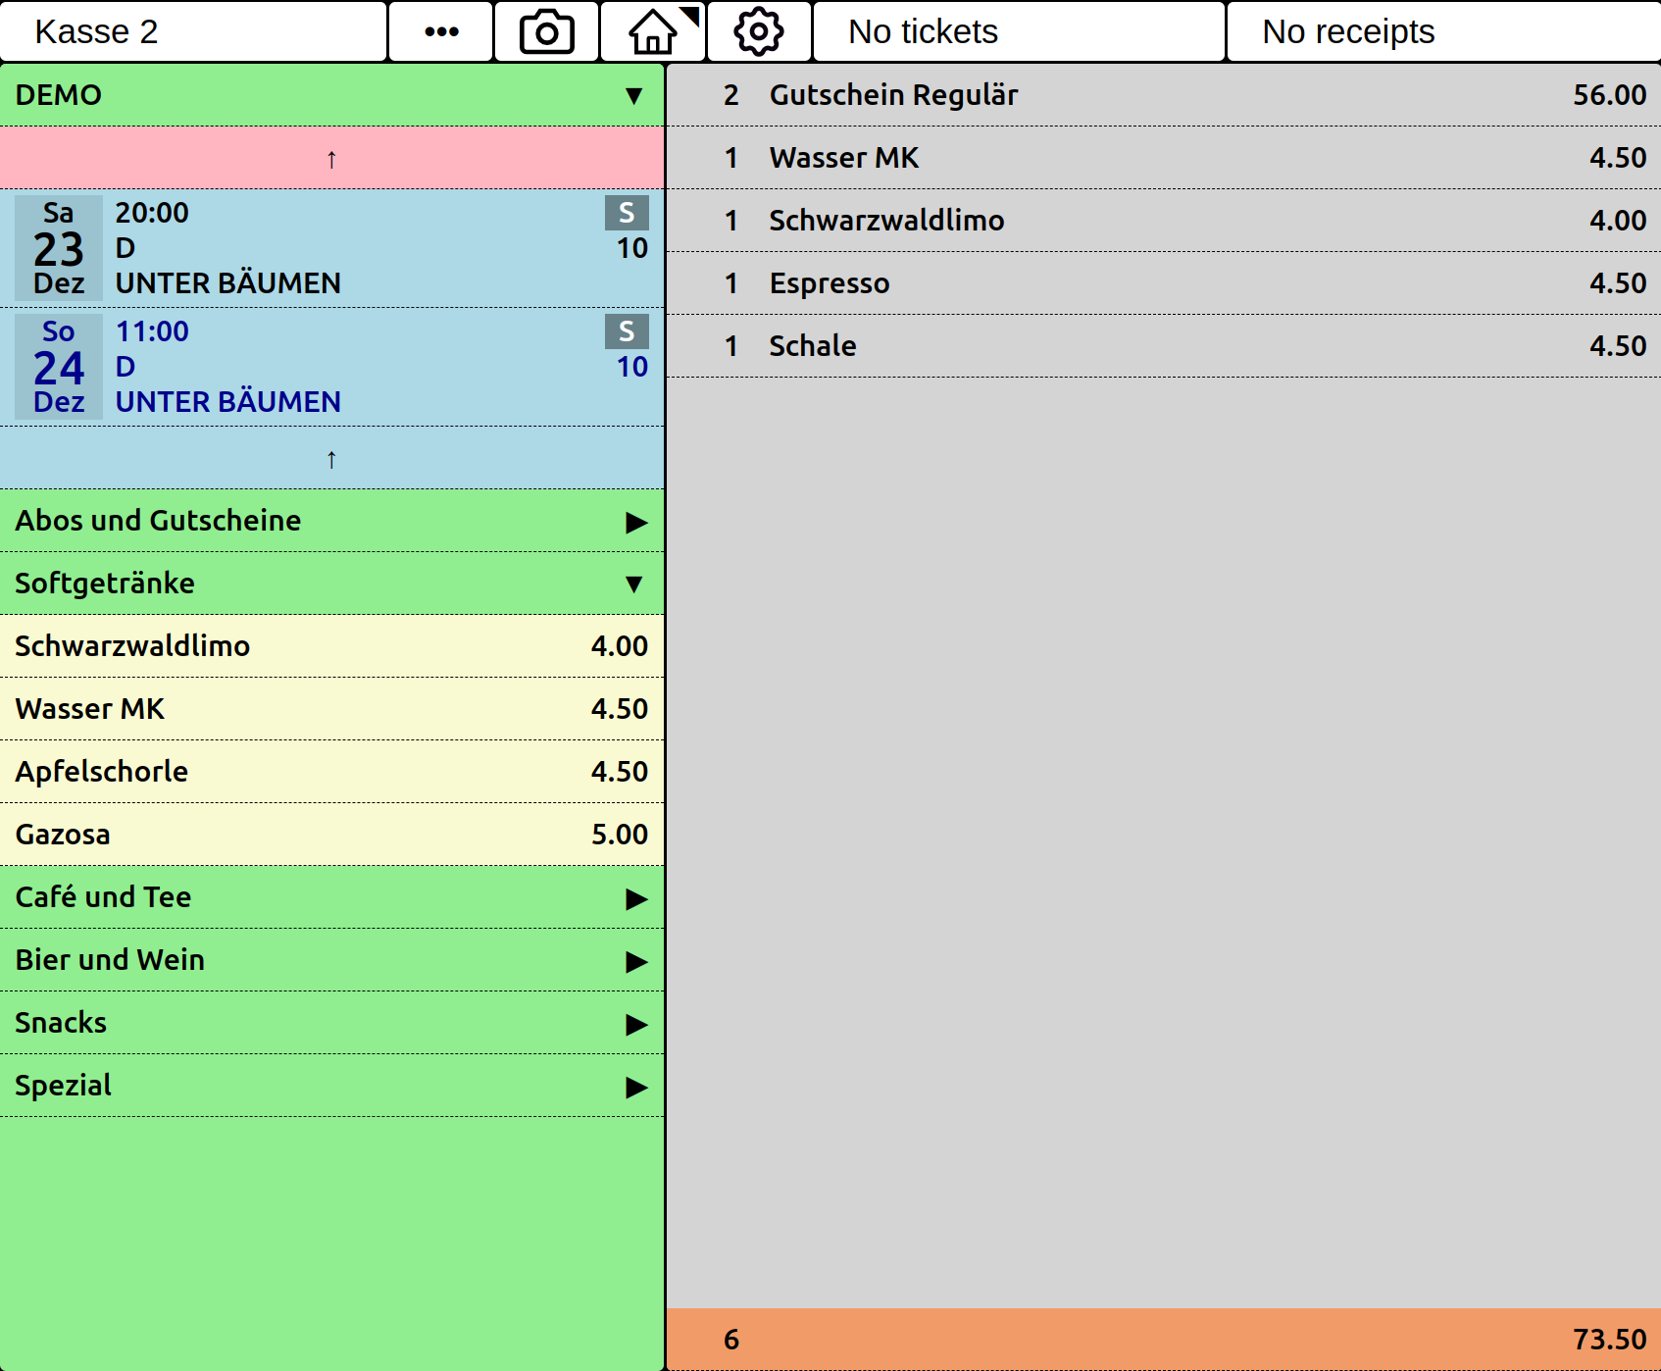This screenshot has height=1371, width=1661.
Task: Add Gazosa to the order
Action: tap(331, 835)
